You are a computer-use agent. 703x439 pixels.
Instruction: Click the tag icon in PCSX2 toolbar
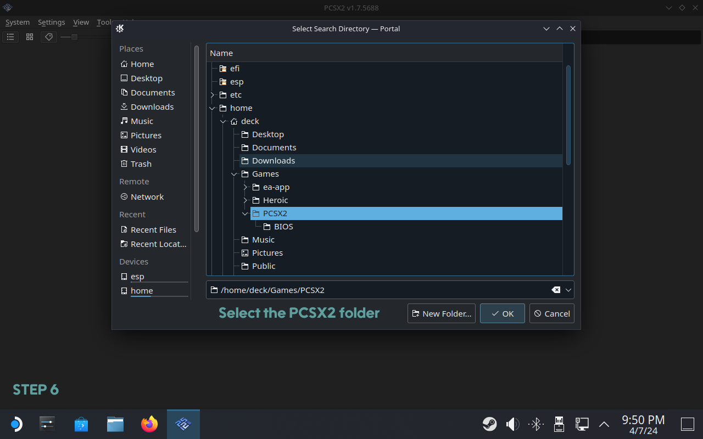point(49,37)
